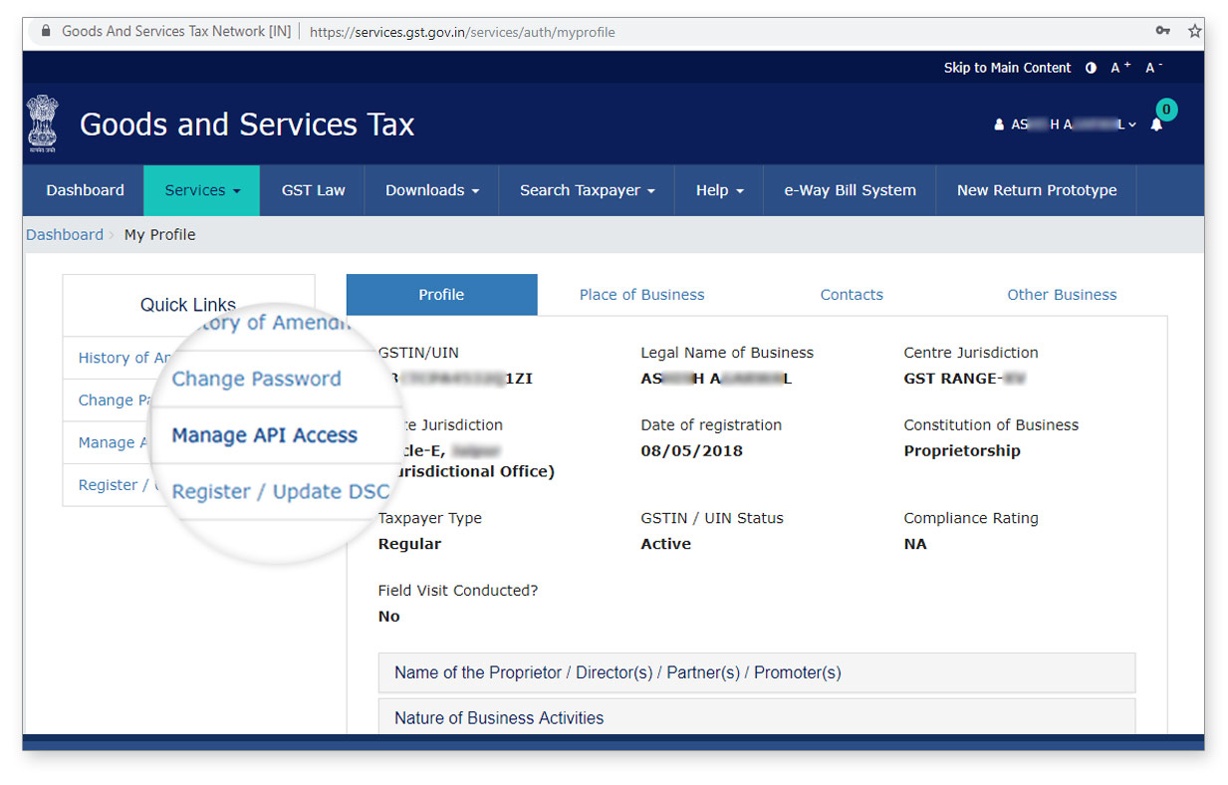Image resolution: width=1228 pixels, height=785 pixels.
Task: Click the Active status value
Action: (x=665, y=544)
